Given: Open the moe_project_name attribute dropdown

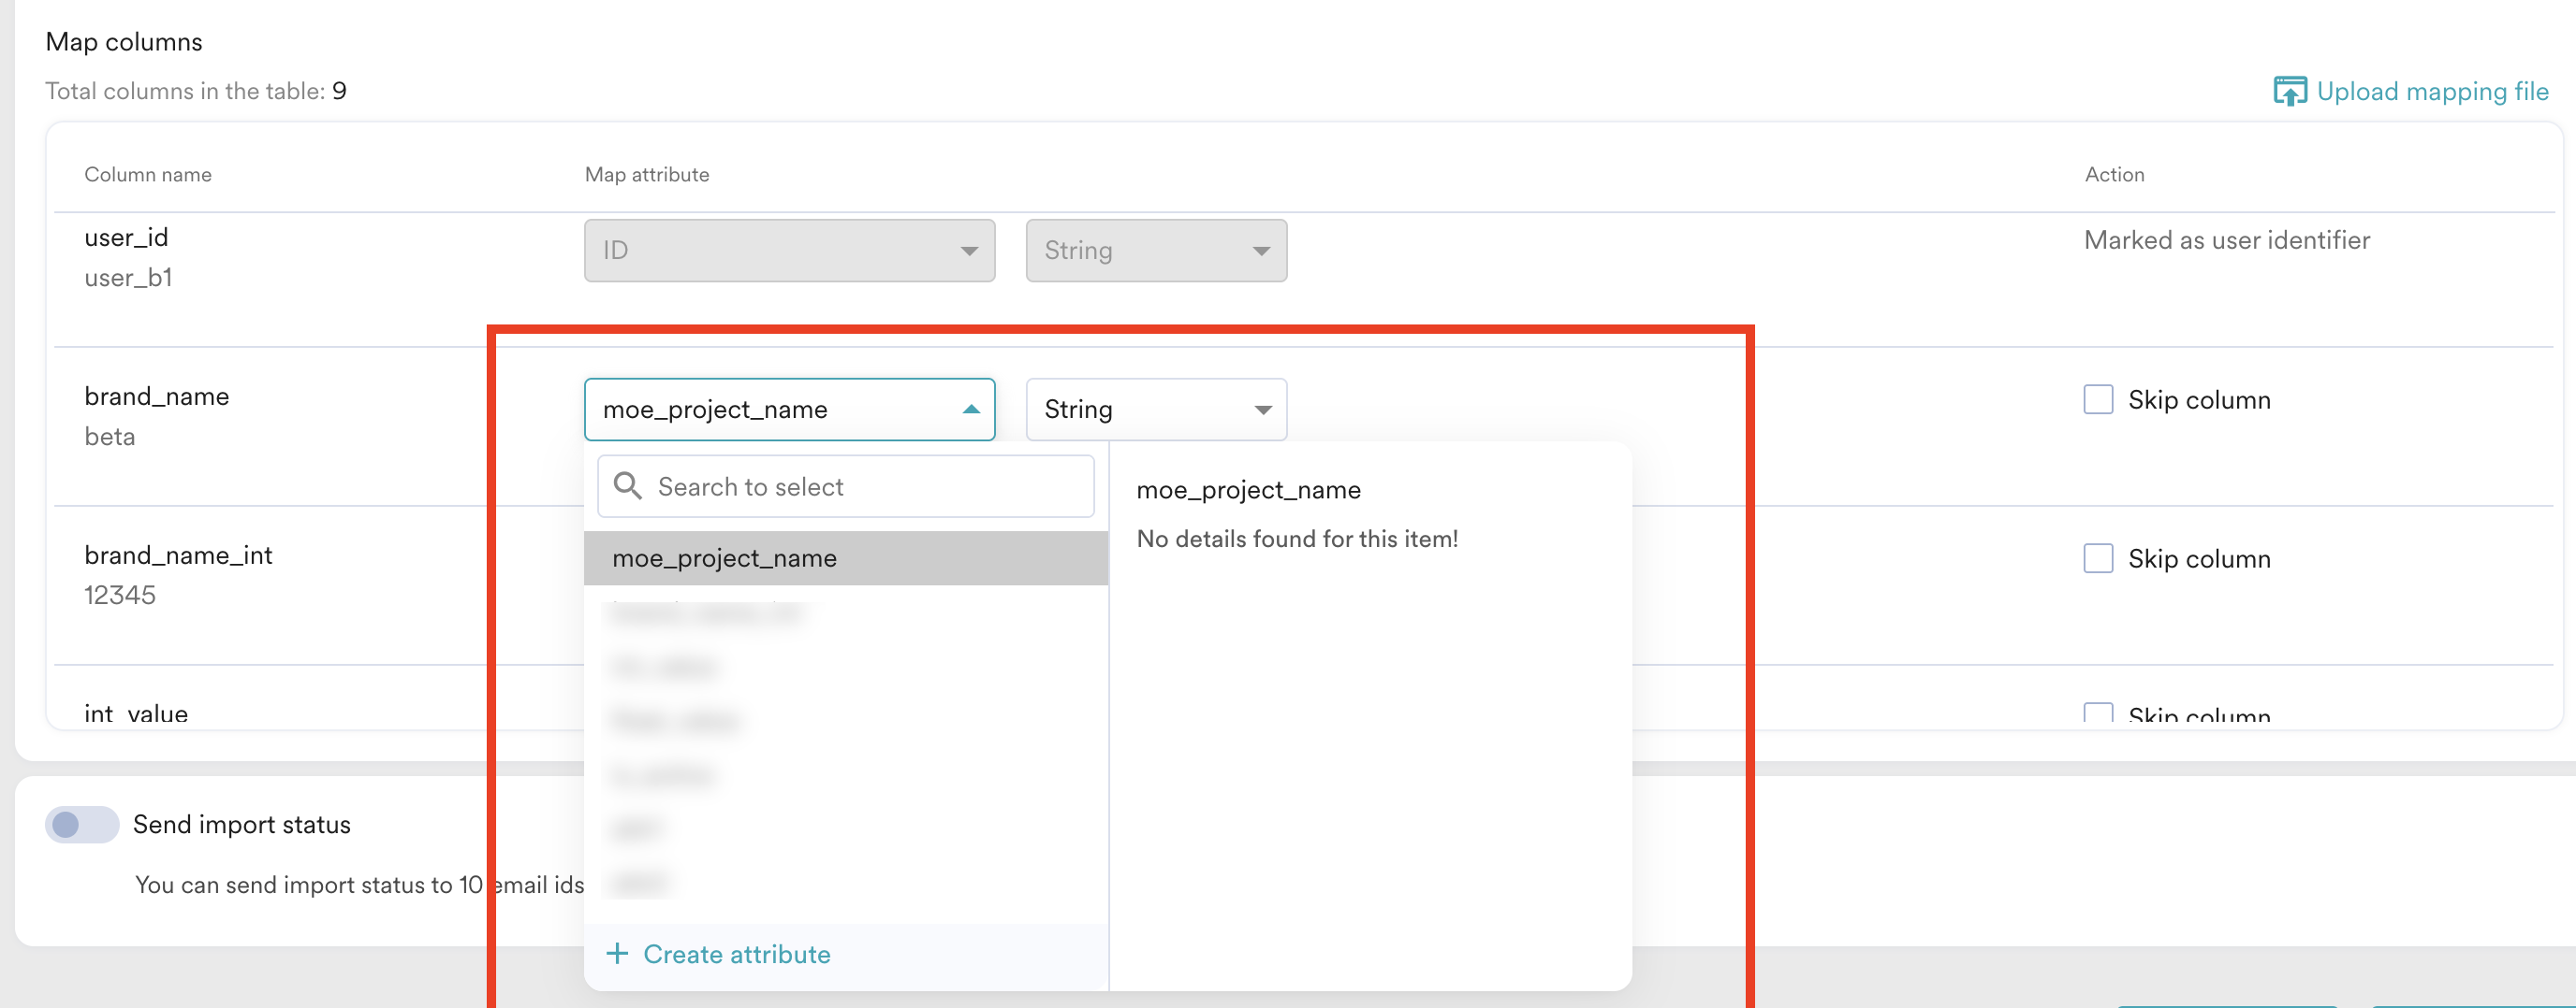Looking at the screenshot, I should pos(789,410).
